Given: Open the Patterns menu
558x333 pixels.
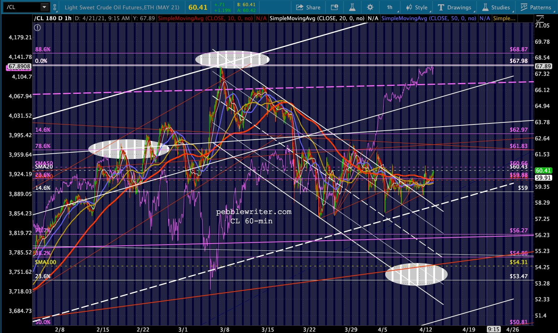Looking at the screenshot, I should pos(536,7).
